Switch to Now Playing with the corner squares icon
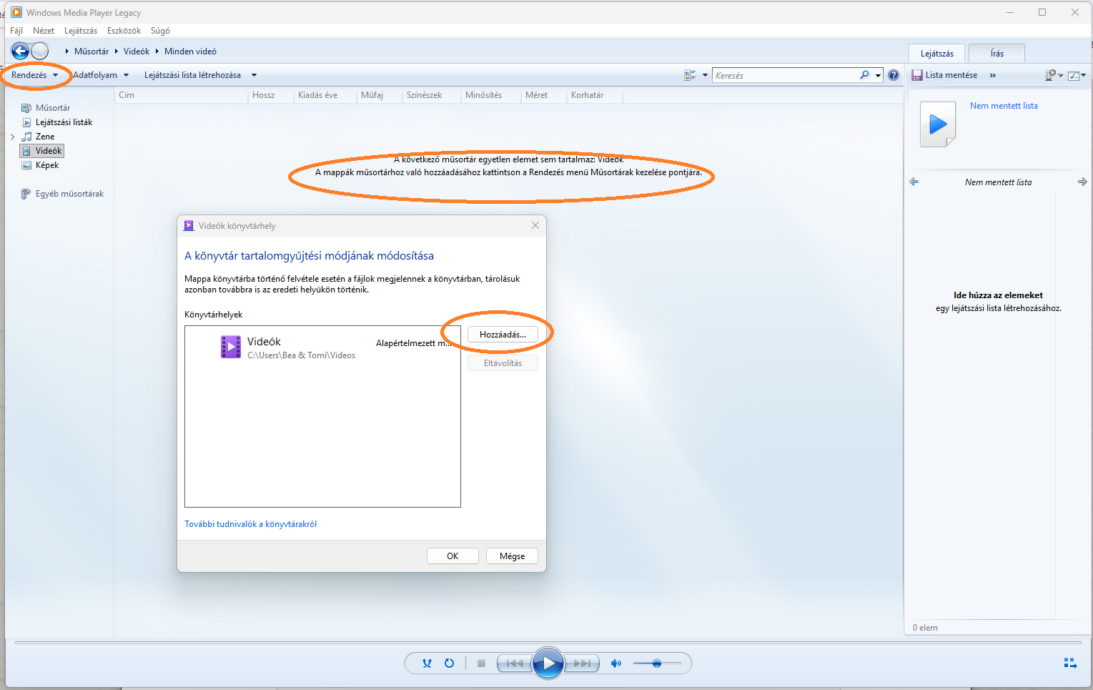The width and height of the screenshot is (1093, 690). point(1070,664)
